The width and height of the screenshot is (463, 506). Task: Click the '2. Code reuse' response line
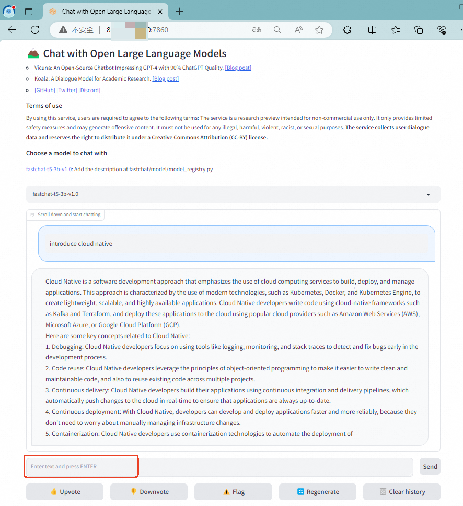[x=226, y=374]
